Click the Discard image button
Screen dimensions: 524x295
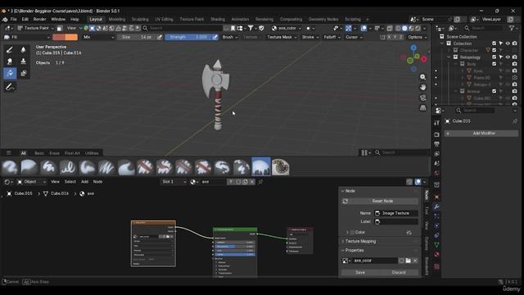tap(399, 272)
